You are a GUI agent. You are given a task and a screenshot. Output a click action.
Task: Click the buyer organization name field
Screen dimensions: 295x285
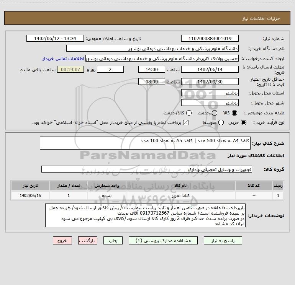point(152,49)
